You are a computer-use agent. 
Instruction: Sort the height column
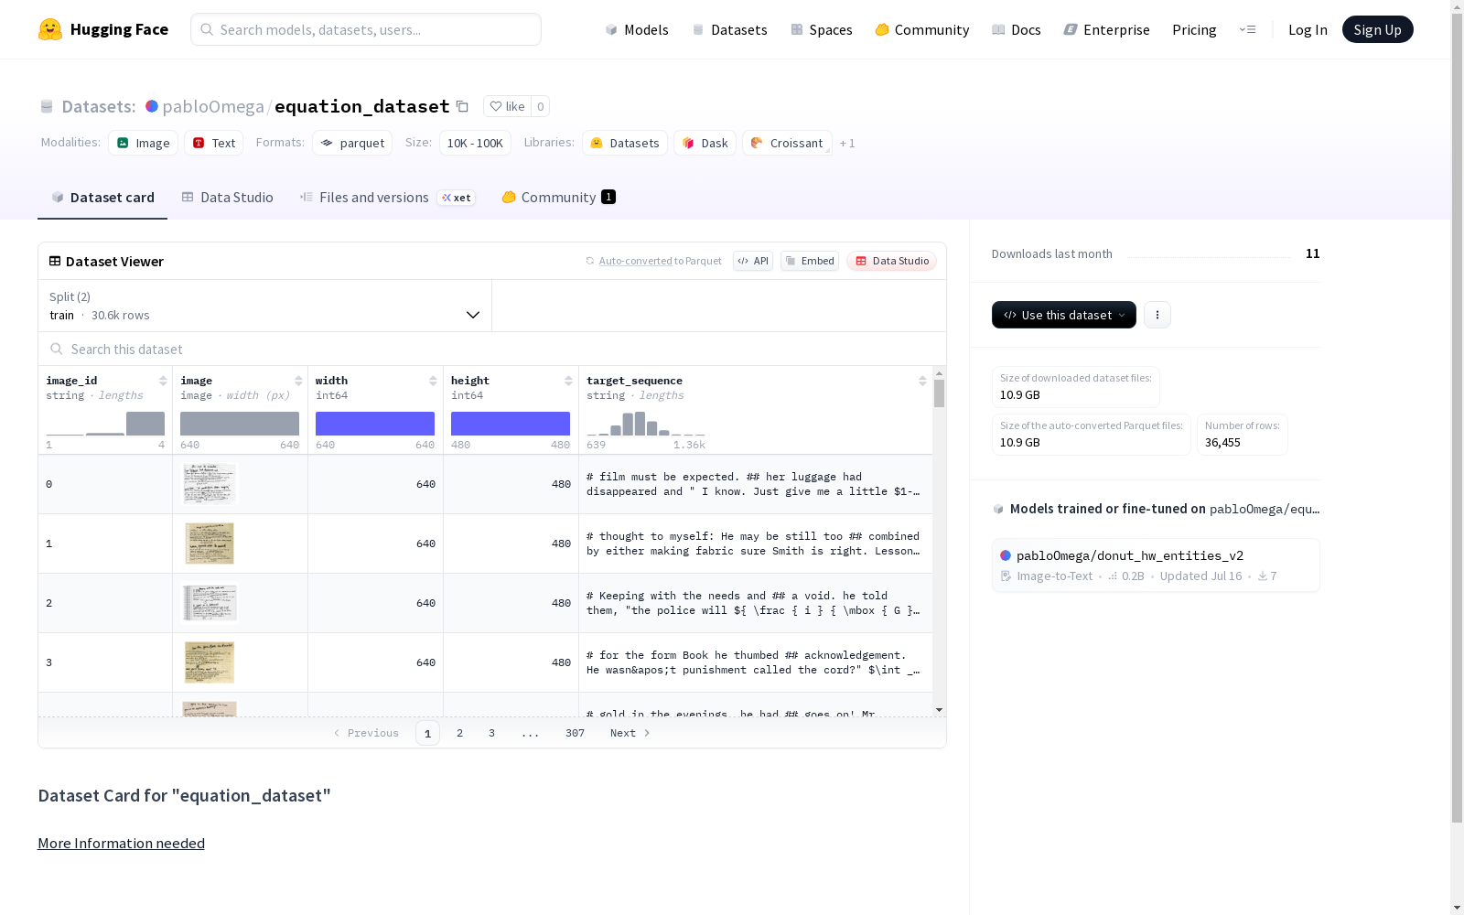[x=568, y=381]
